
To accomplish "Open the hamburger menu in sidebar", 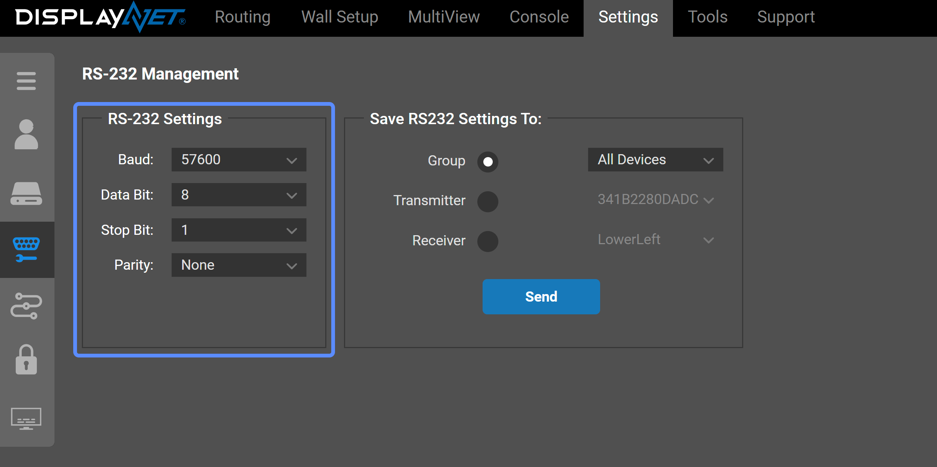I will [x=26, y=81].
